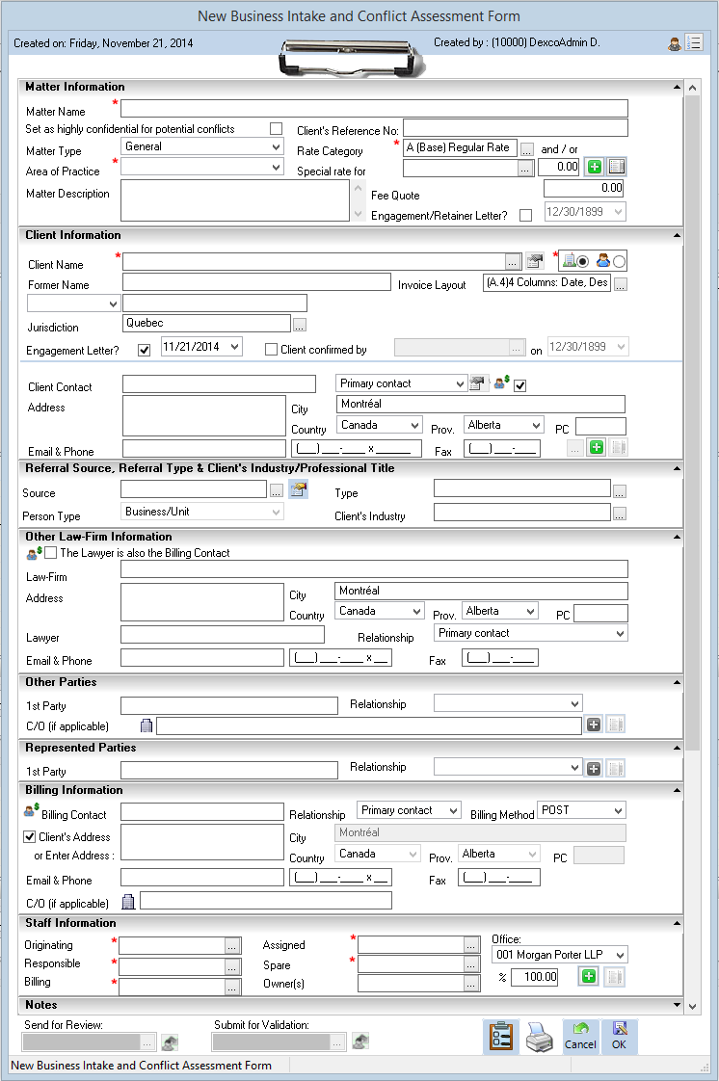Click in the Matter Name field
Viewport: 719px width, 1081px height.
pyautogui.click(x=374, y=108)
